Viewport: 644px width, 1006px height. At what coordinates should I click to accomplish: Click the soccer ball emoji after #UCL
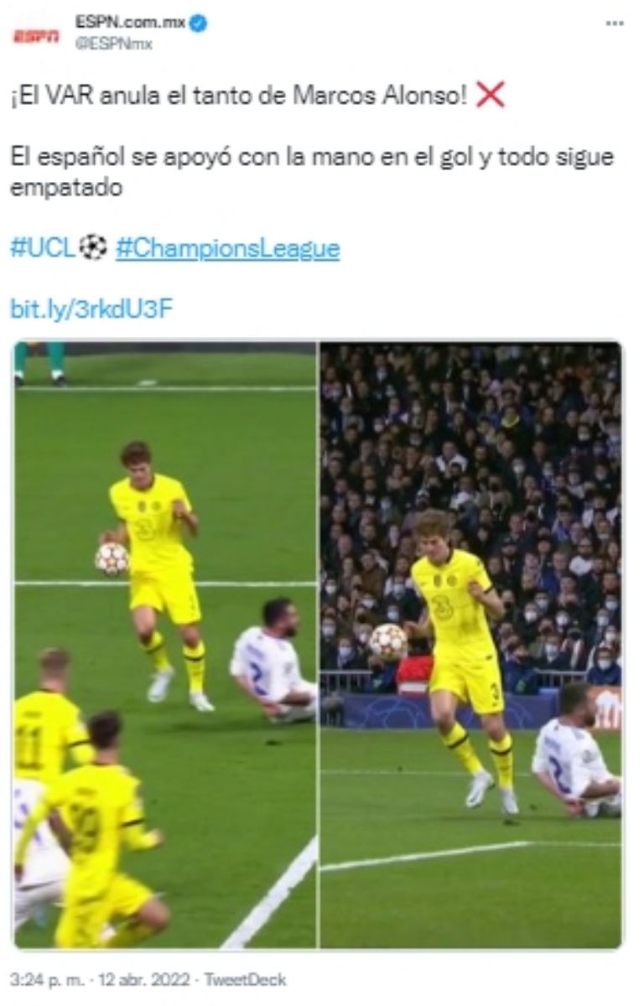pos(94,247)
